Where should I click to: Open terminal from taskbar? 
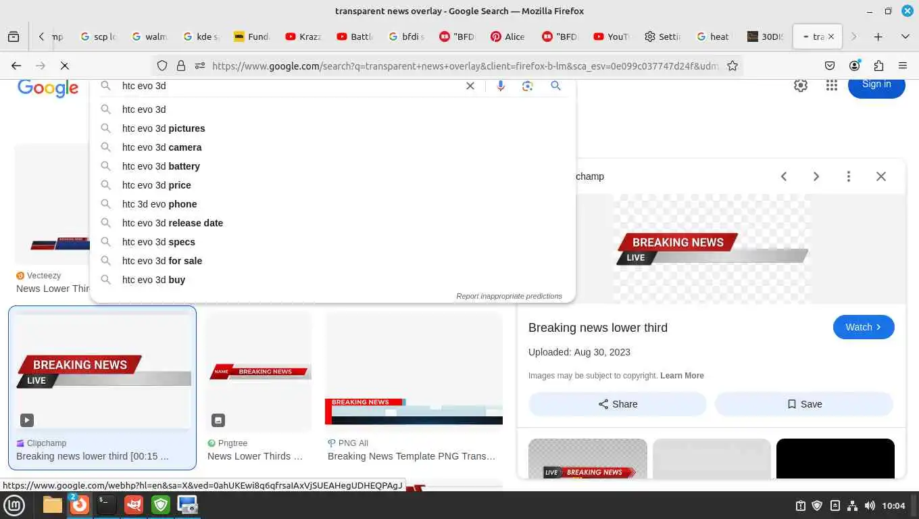[107, 505]
